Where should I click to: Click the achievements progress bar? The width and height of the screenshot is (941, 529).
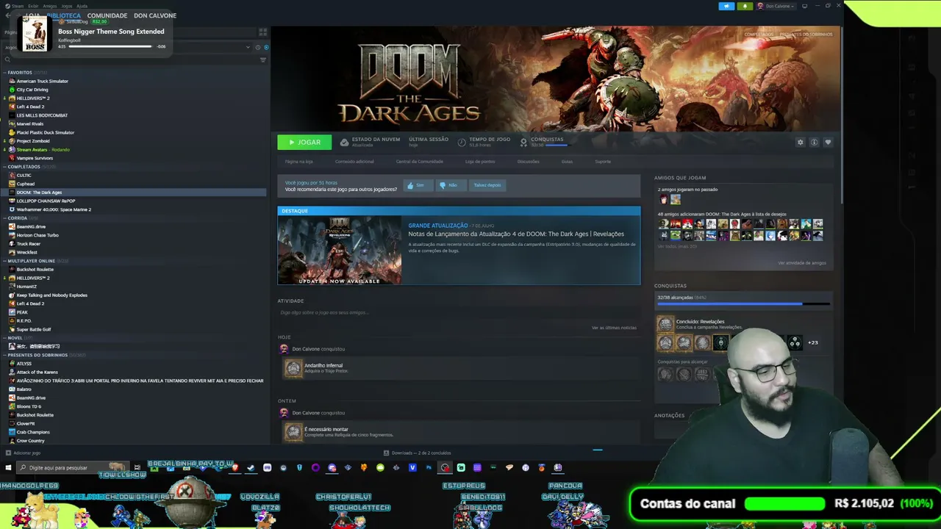coord(743,303)
